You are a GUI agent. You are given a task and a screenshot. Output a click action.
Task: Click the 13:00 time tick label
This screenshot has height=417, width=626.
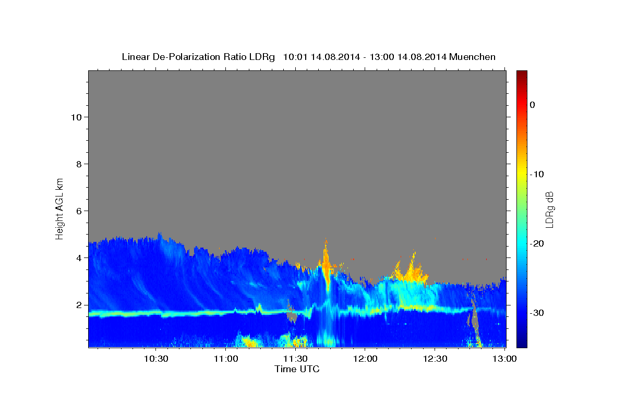[504, 359]
